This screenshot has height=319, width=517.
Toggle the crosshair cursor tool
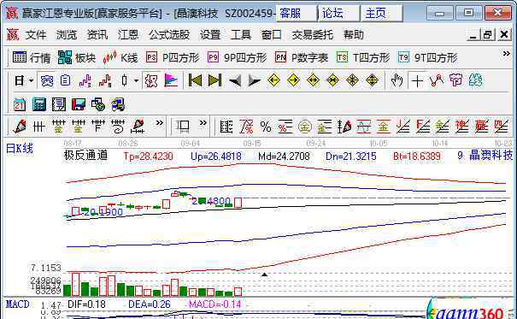pos(417,80)
